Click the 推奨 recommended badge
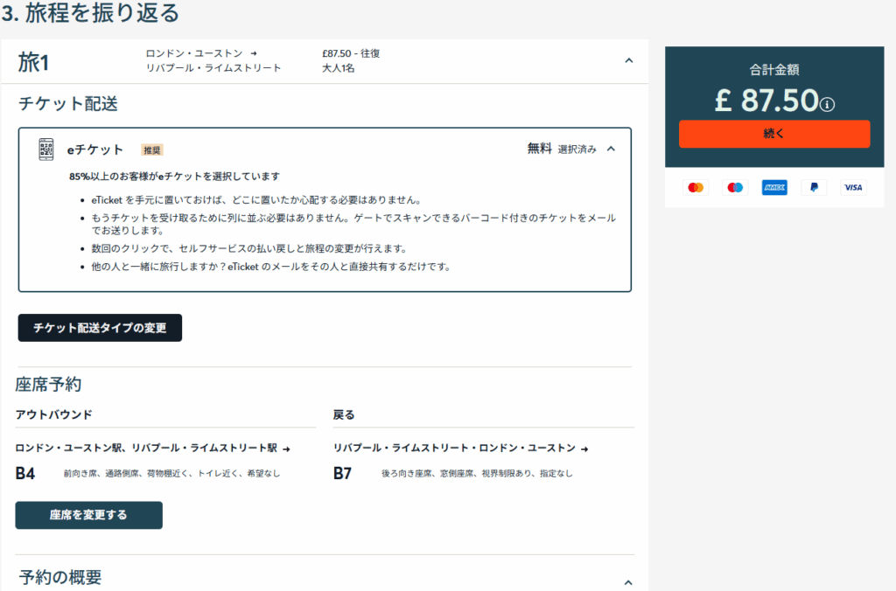 coord(152,150)
